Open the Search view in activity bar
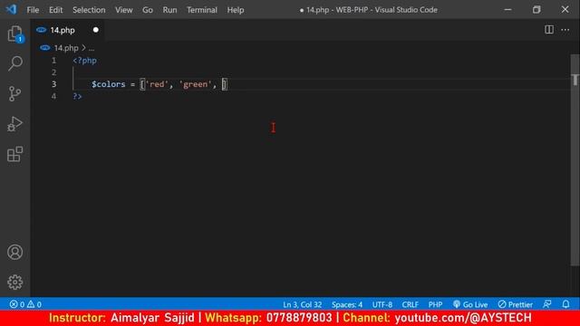 [14, 63]
